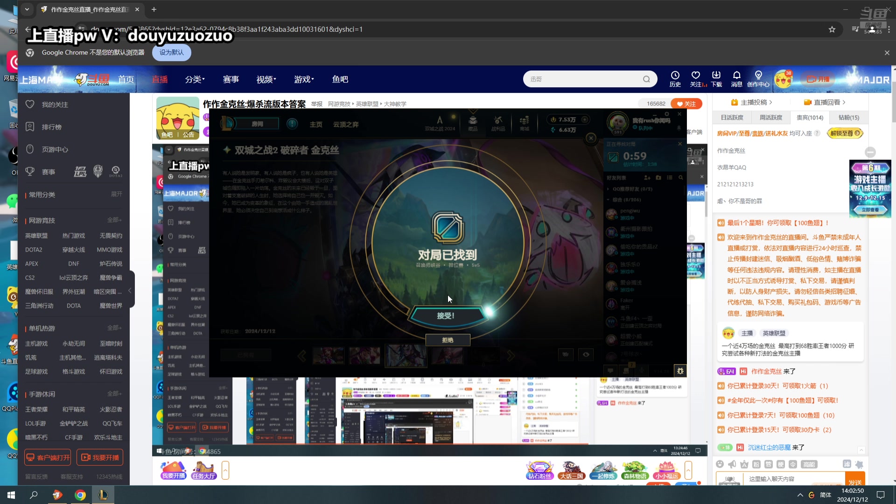
Task: Click the 粉 fan badge chat icon
Action: [x=756, y=464]
